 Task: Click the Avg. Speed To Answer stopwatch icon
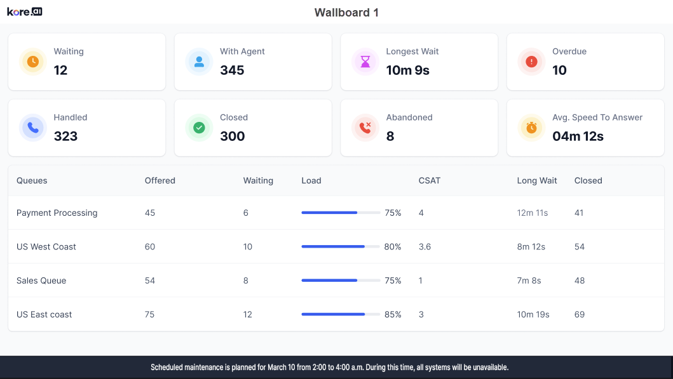[531, 128]
